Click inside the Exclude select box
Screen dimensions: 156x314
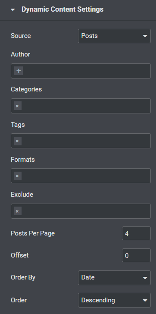(x=86, y=211)
